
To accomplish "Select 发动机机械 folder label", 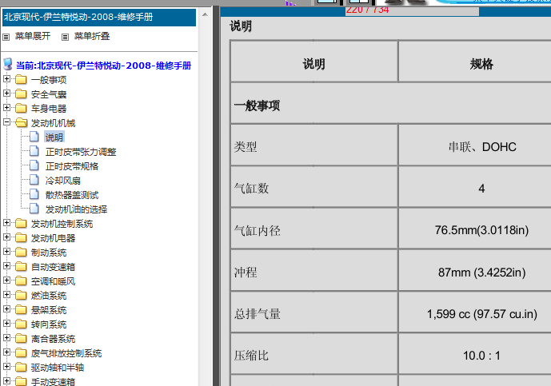I will click(53, 123).
